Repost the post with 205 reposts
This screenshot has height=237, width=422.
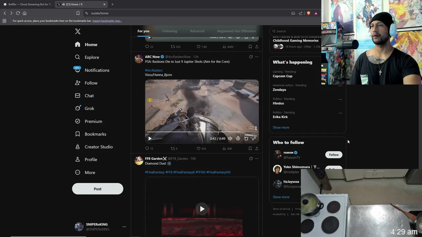(172, 47)
